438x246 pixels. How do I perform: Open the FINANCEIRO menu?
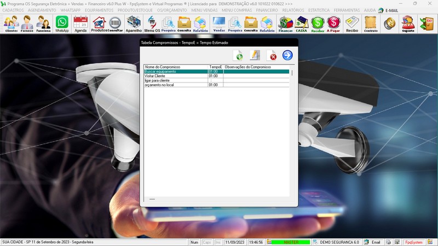coord(267,10)
